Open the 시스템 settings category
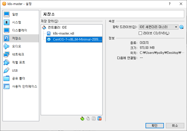The image size is (187, 131). (21, 22)
